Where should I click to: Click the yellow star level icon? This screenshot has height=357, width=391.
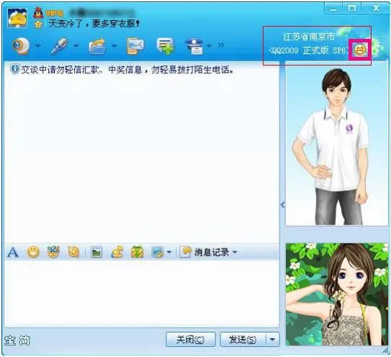point(38,24)
